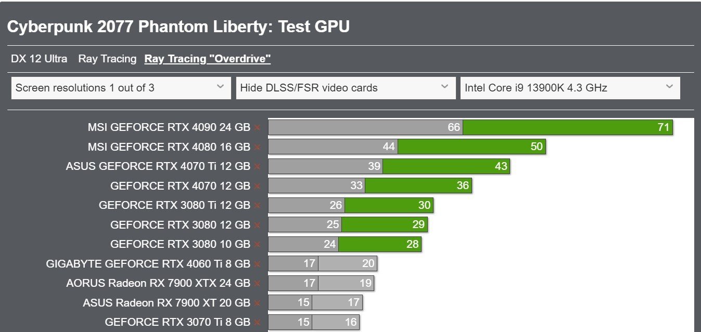This screenshot has height=332, width=701.
Task: Click the gray 17 fps bar of RX 7900 XTX
Action: click(293, 283)
